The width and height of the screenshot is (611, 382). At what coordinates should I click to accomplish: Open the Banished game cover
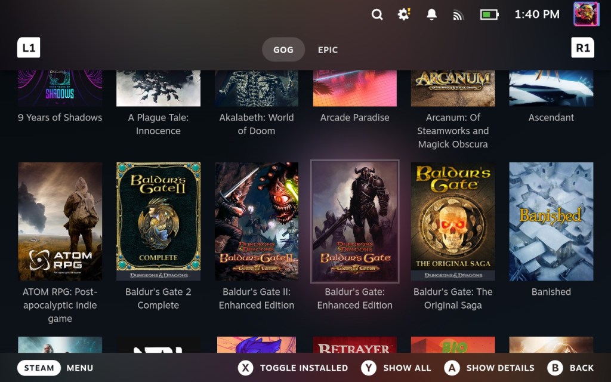tap(551, 221)
